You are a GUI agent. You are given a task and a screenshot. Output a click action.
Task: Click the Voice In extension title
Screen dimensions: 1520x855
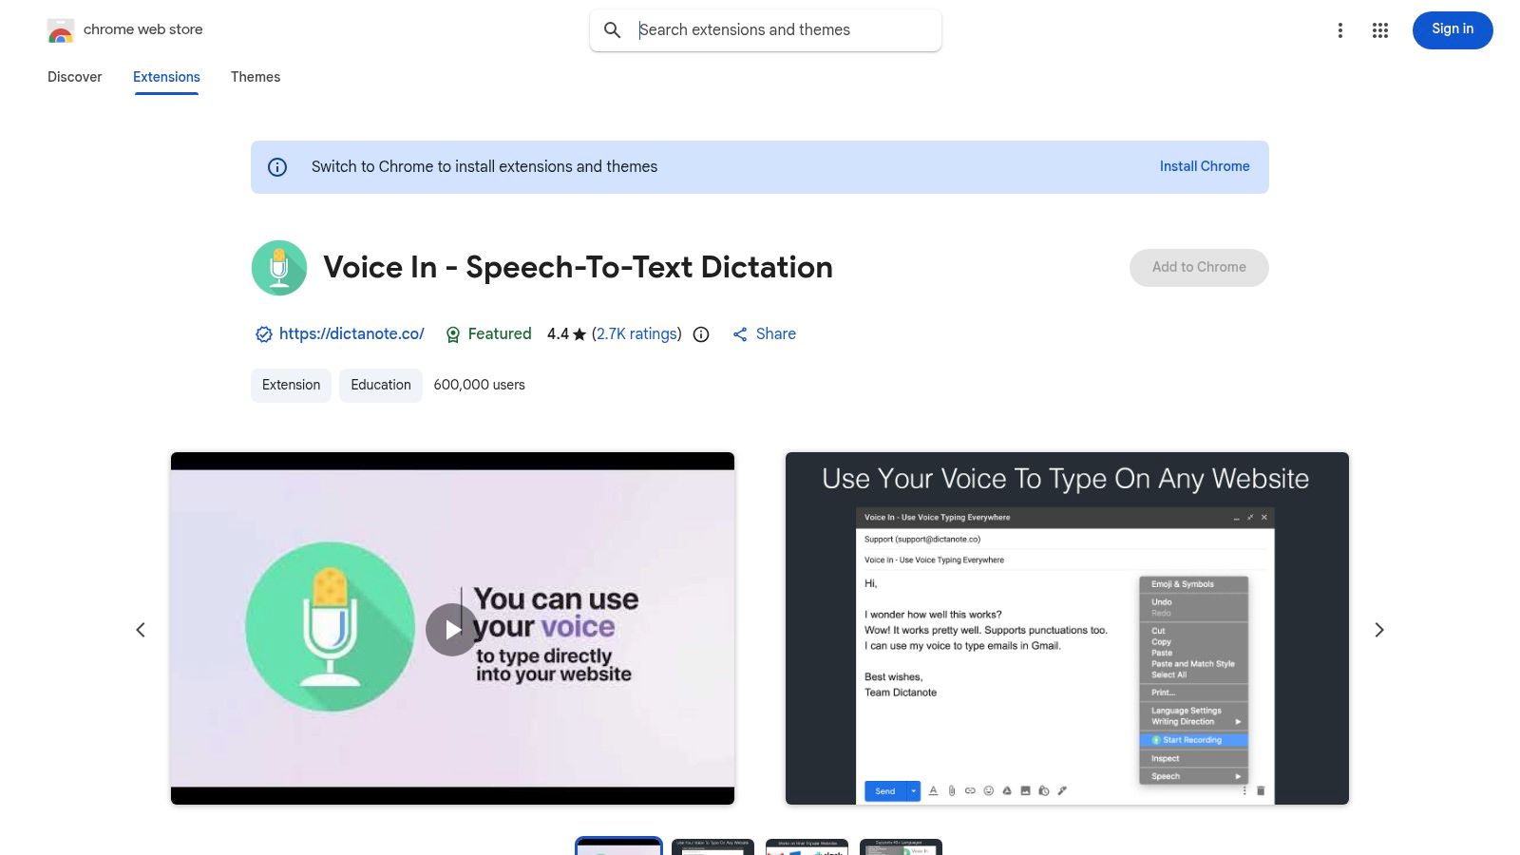[x=578, y=268]
